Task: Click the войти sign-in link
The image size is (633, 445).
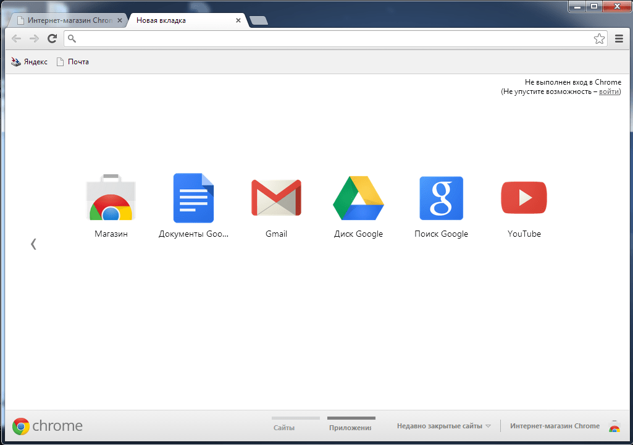Action: [608, 91]
